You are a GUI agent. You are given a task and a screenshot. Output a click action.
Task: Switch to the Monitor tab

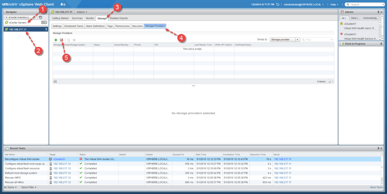click(90, 18)
